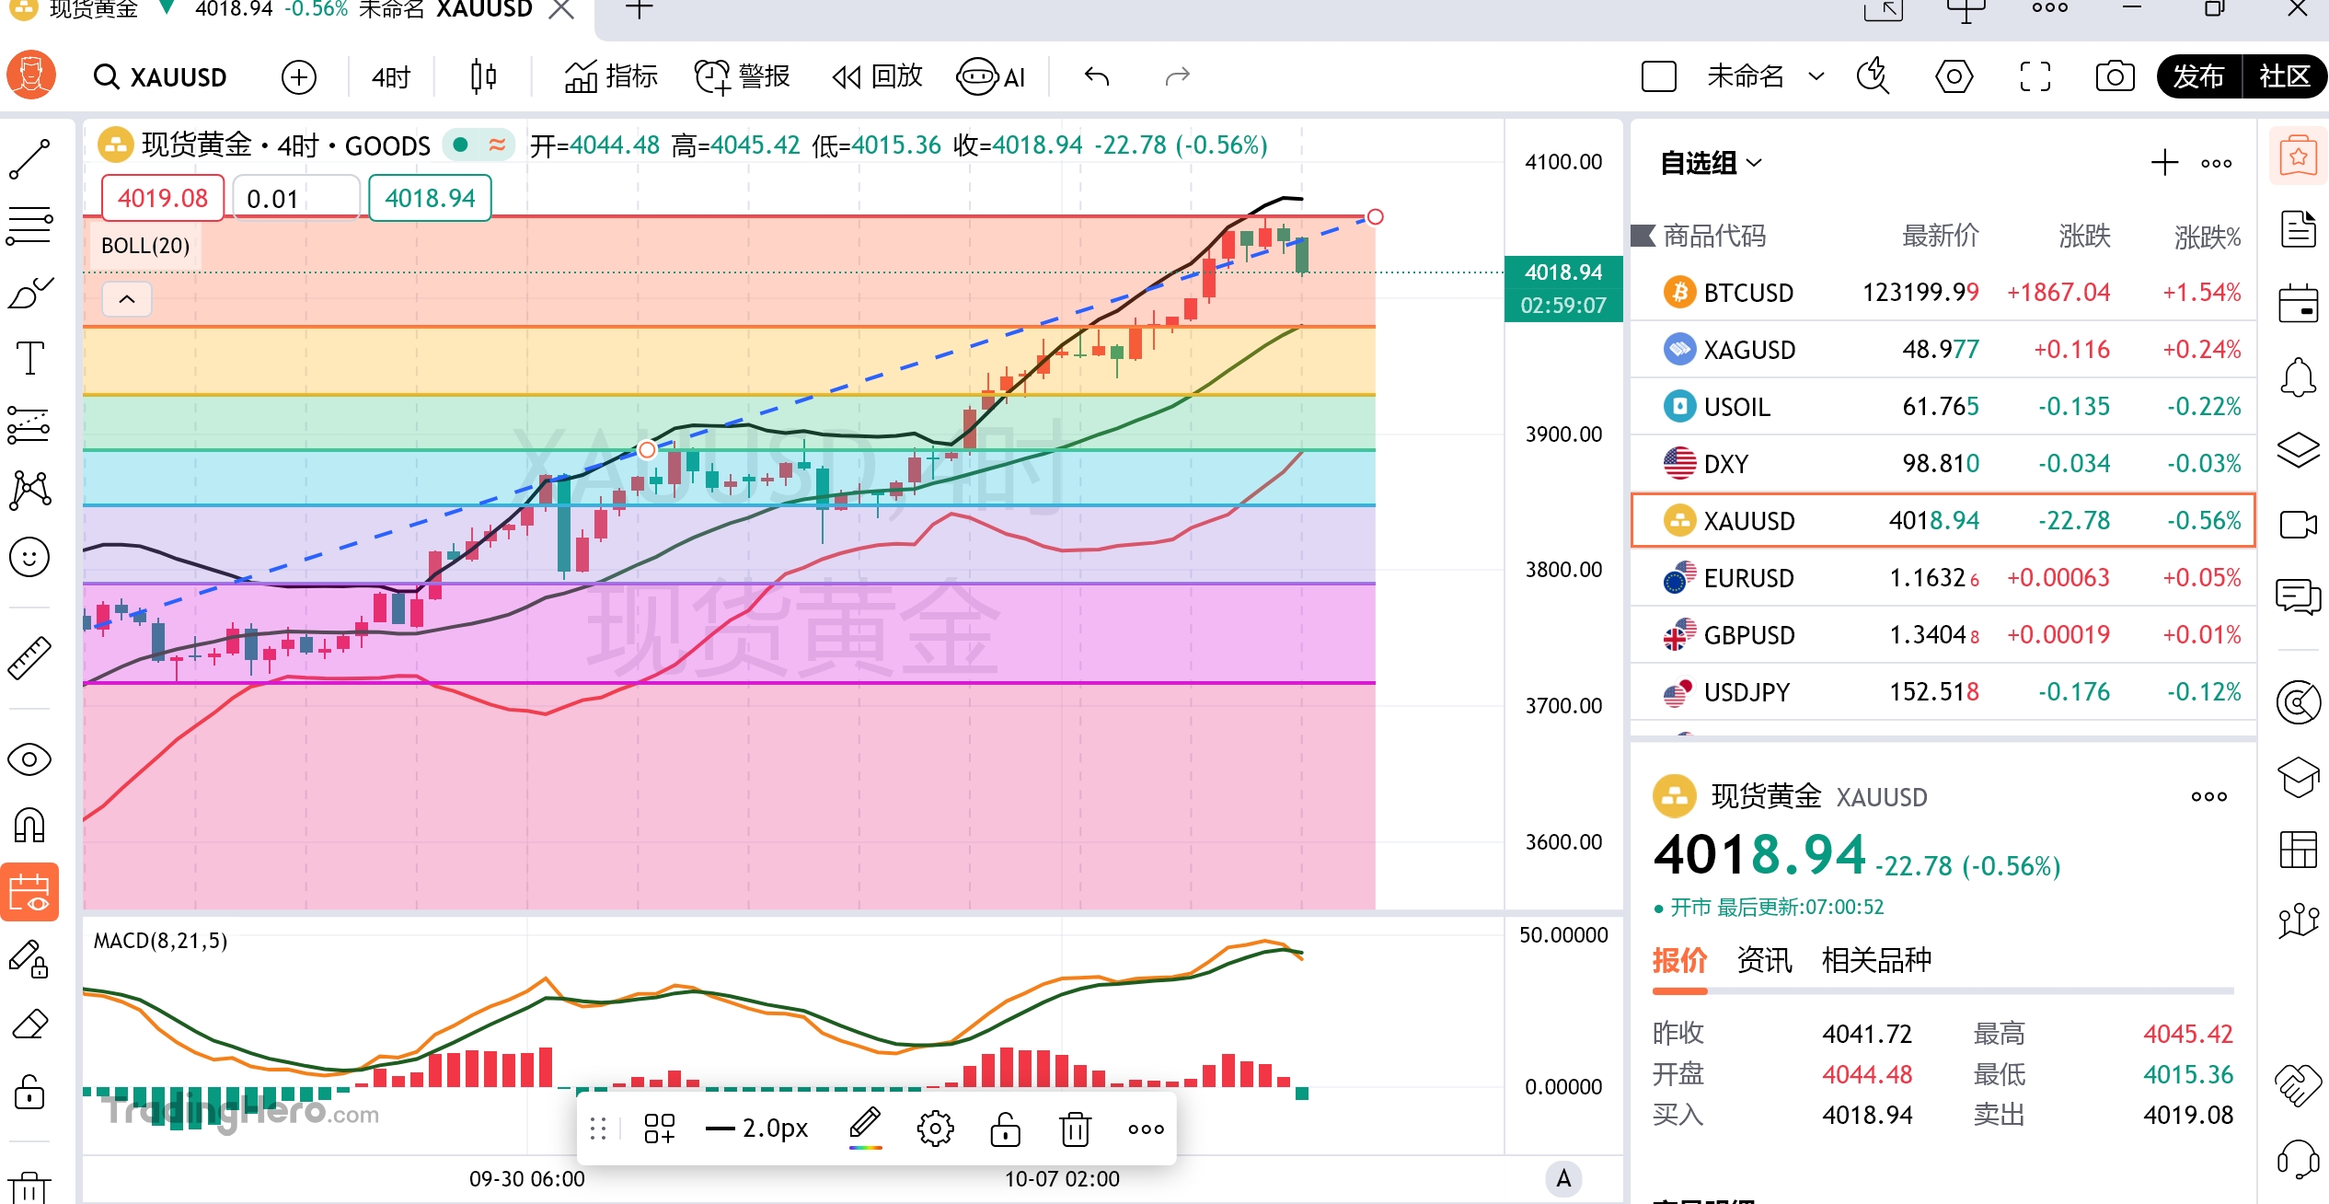Toggle lock on the selected drawing
This screenshot has width=2329, height=1204.
tap(1005, 1129)
